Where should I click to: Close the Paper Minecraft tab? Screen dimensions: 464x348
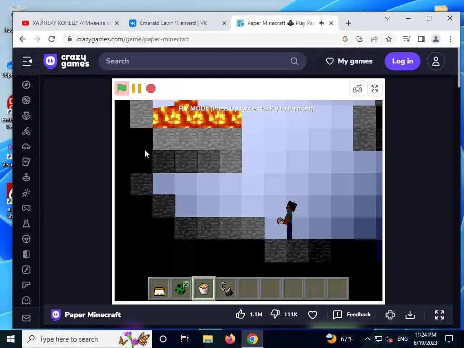pyautogui.click(x=331, y=23)
